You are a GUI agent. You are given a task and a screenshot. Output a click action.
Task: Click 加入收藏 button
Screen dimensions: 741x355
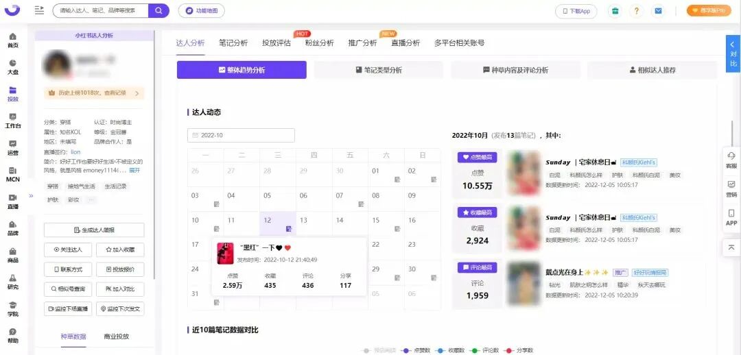point(120,249)
